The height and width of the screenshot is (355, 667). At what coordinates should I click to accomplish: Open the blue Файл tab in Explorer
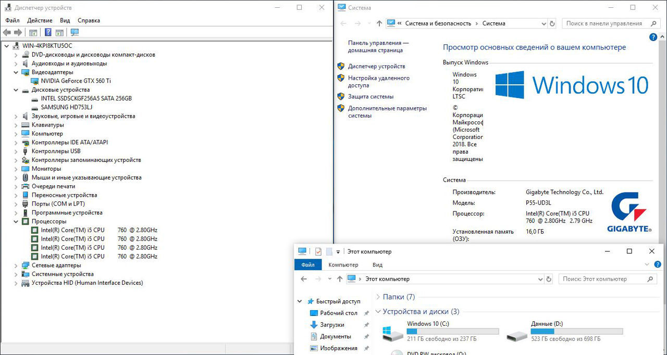tap(307, 265)
